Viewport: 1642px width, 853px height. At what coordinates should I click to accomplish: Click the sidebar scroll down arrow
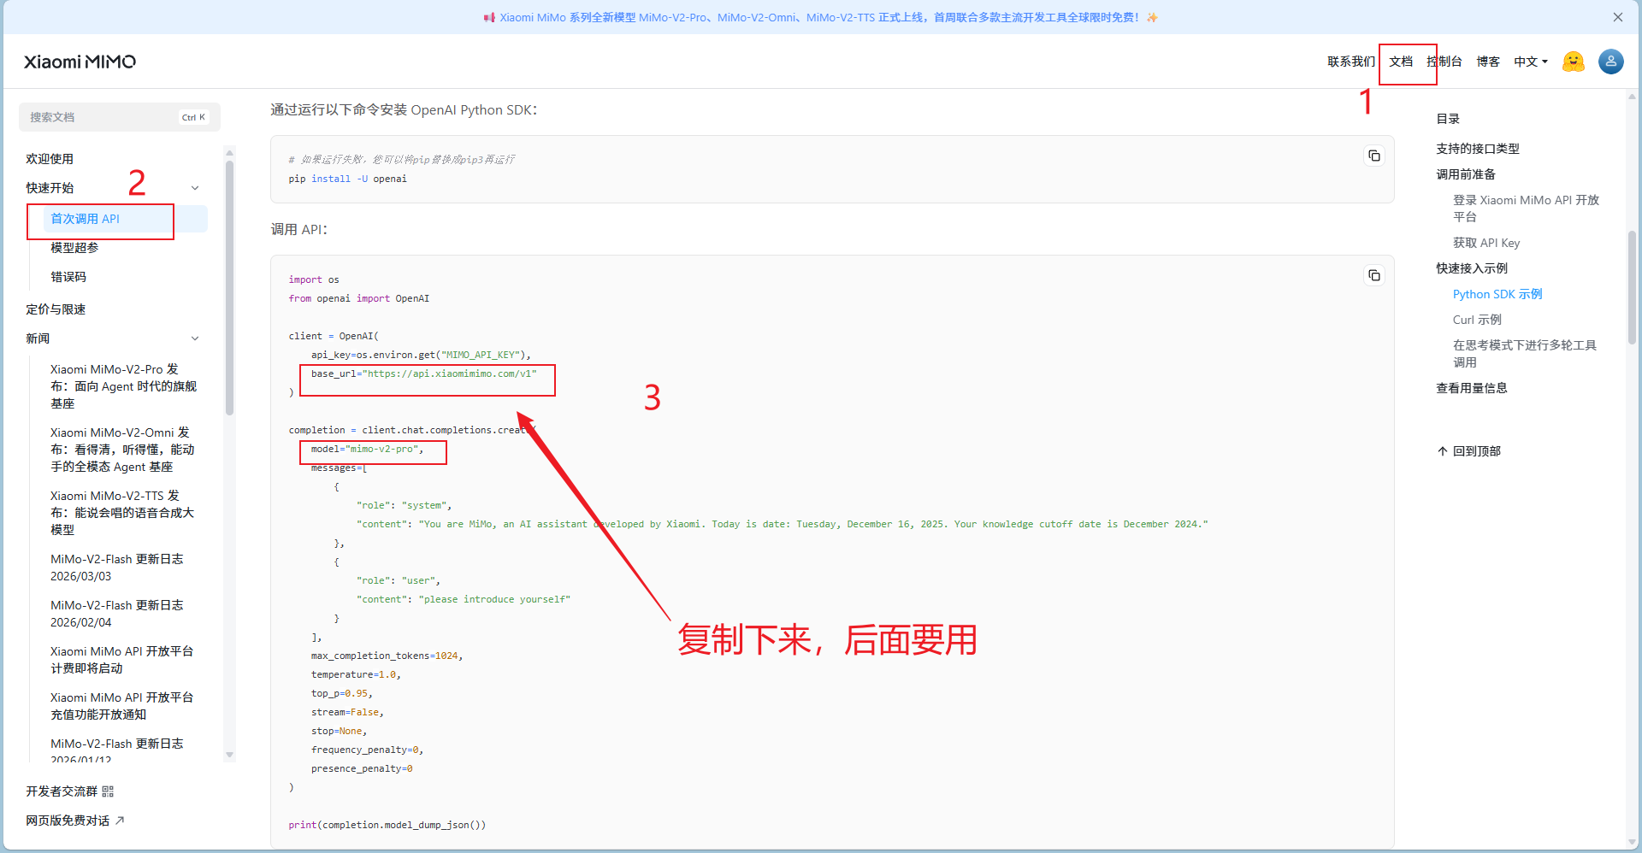[x=229, y=755]
